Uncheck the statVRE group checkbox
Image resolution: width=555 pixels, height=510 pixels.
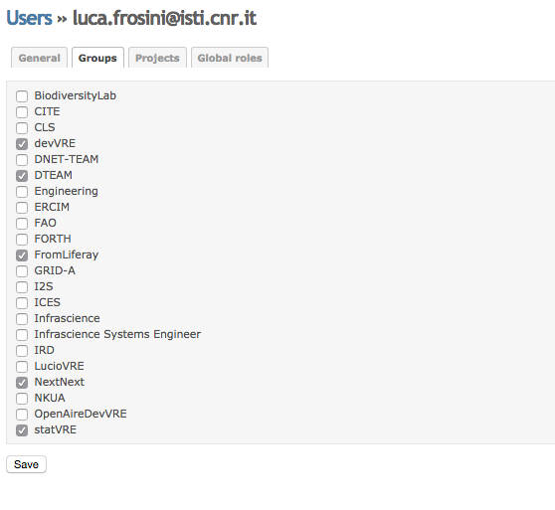tap(22, 430)
